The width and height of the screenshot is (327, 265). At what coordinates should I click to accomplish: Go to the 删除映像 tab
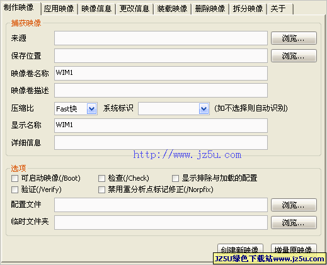tap(210, 9)
